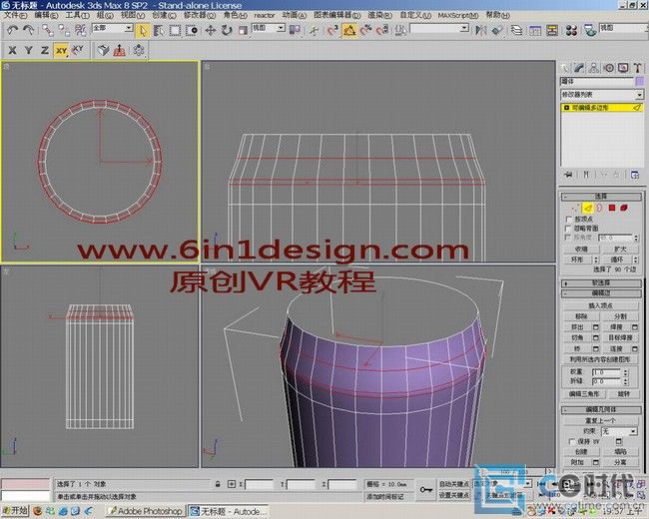Restrict transform to X axis
The width and height of the screenshot is (649, 519).
pos(12,51)
